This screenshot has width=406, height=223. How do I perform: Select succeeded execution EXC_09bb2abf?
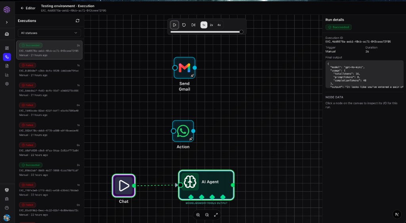tap(49, 170)
